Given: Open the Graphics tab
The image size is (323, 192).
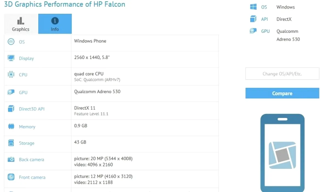Looking at the screenshot, I should coord(21,24).
